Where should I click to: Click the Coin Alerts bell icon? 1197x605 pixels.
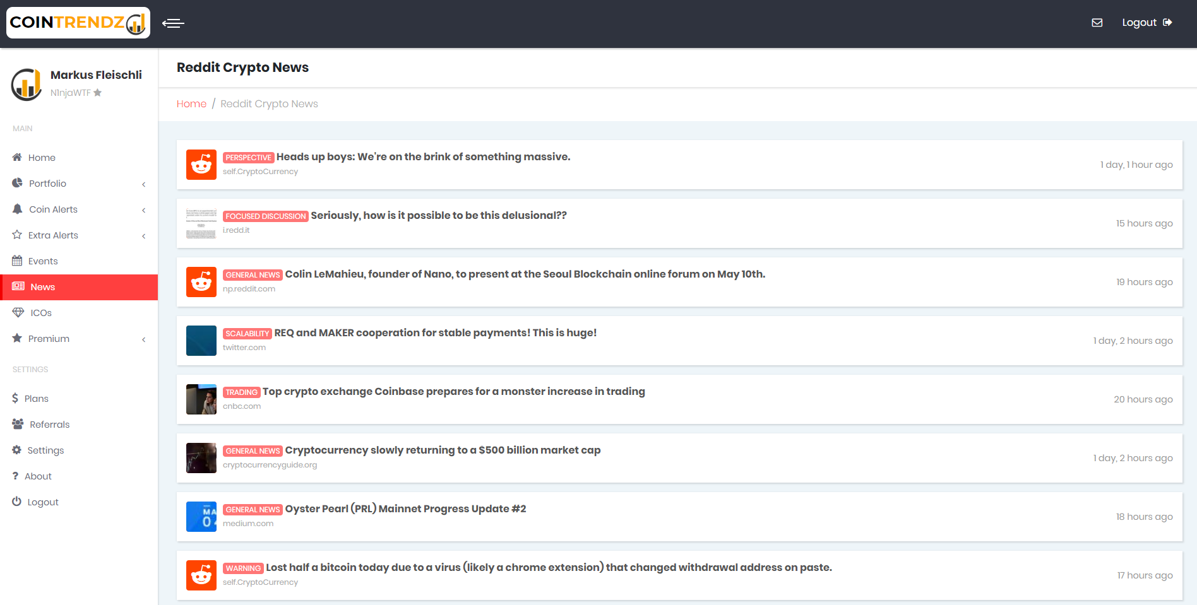[17, 209]
